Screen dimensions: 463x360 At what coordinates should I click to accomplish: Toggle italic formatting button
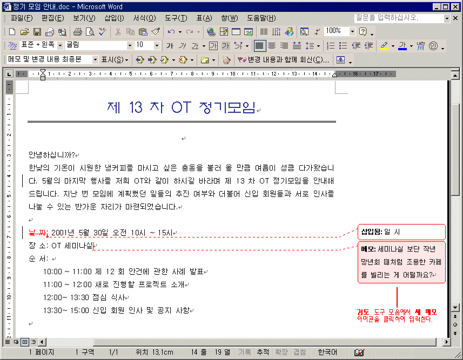[183, 46]
